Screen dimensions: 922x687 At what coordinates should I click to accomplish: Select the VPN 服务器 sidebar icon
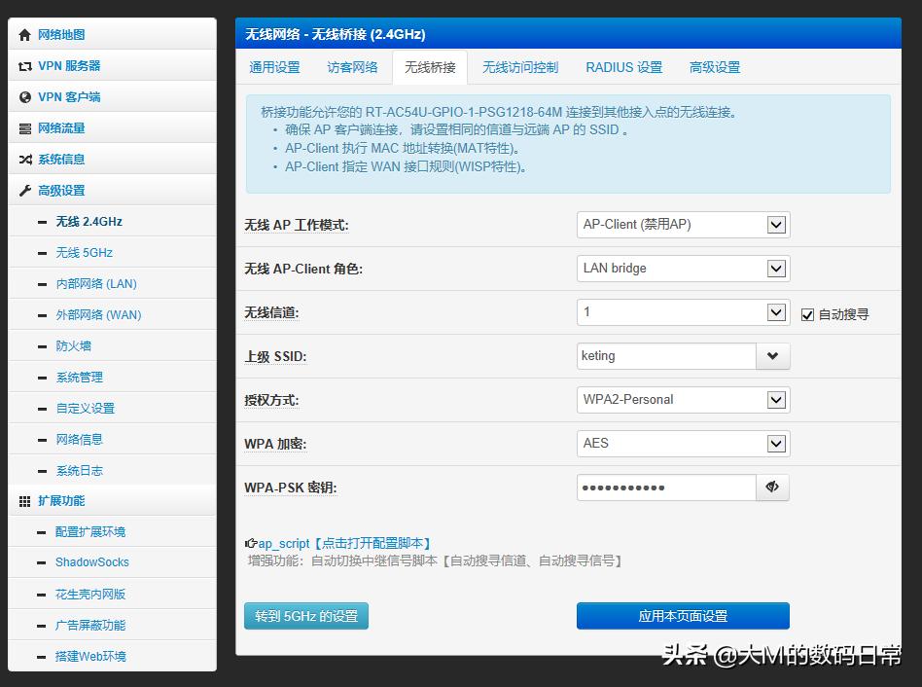(24, 65)
